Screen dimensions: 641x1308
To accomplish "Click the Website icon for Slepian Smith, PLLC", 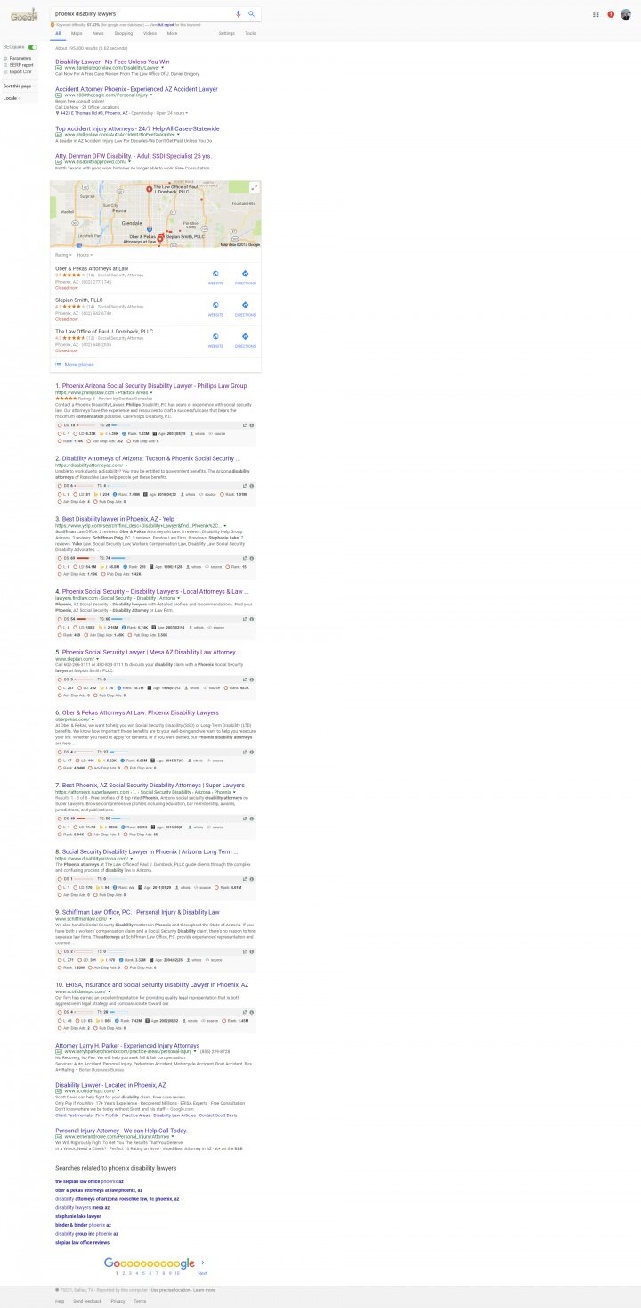I will pyautogui.click(x=215, y=307).
